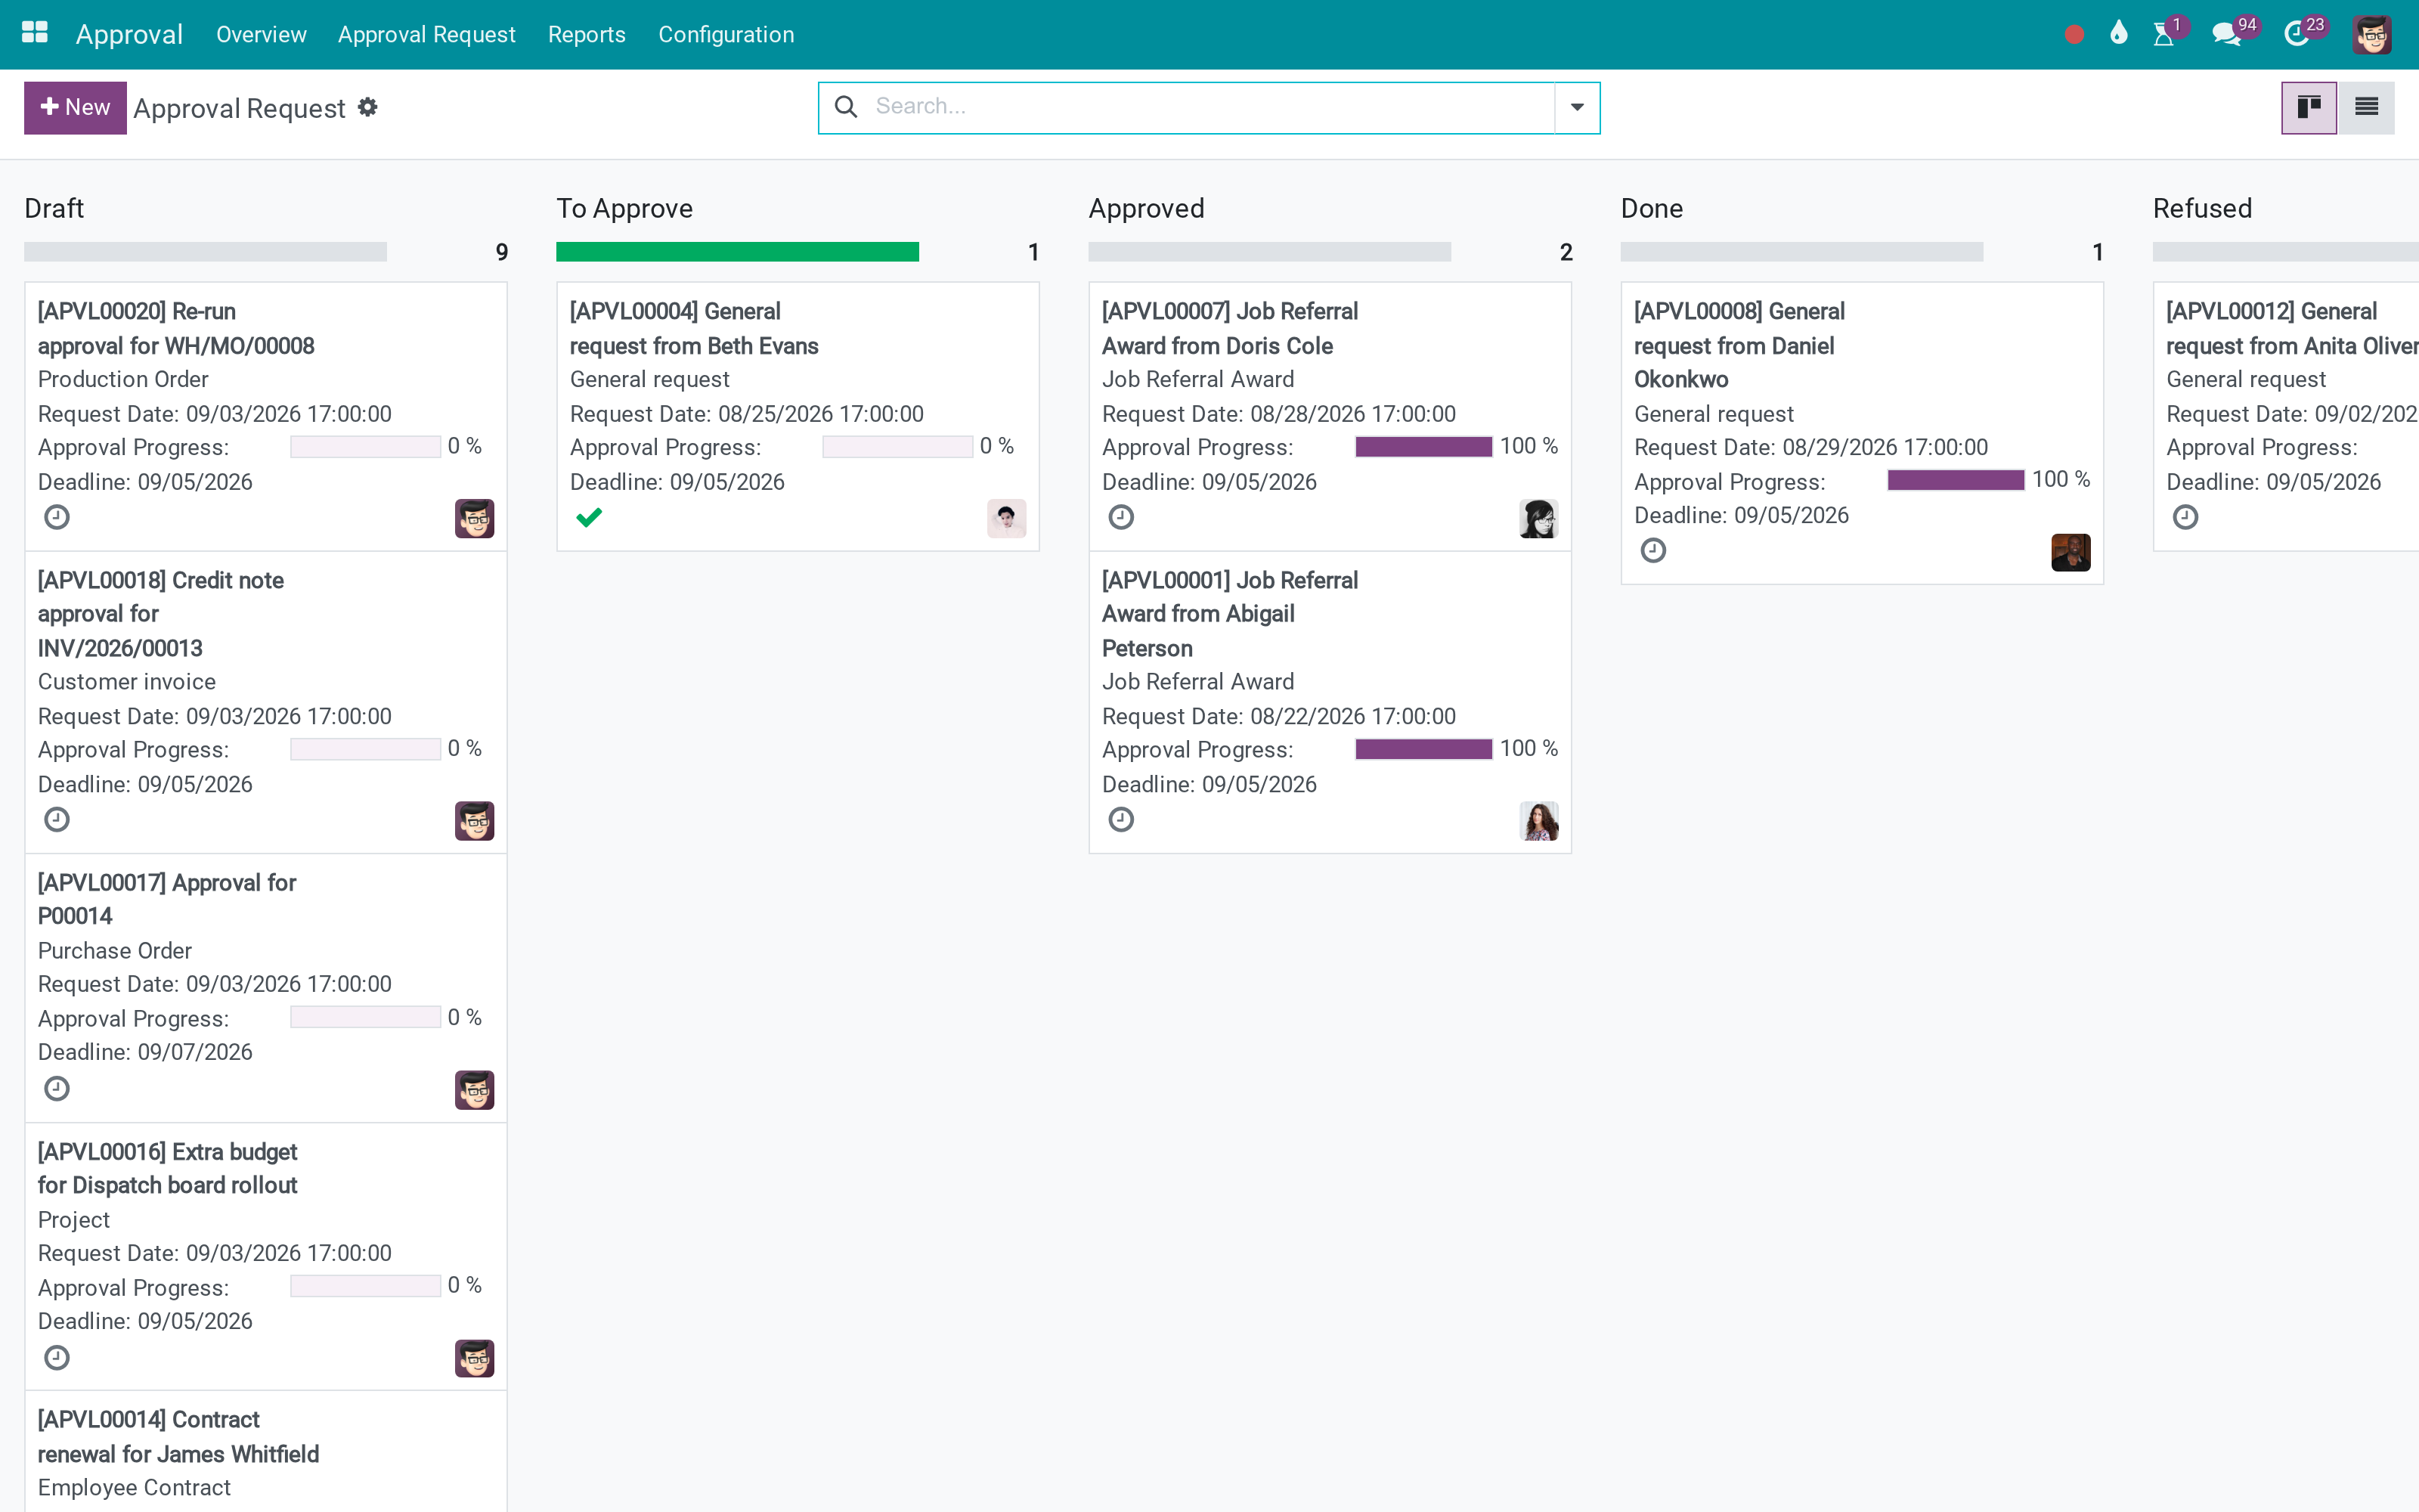Open the APVL00018 Credit note approval card
This screenshot has width=2419, height=1512.
[266, 702]
